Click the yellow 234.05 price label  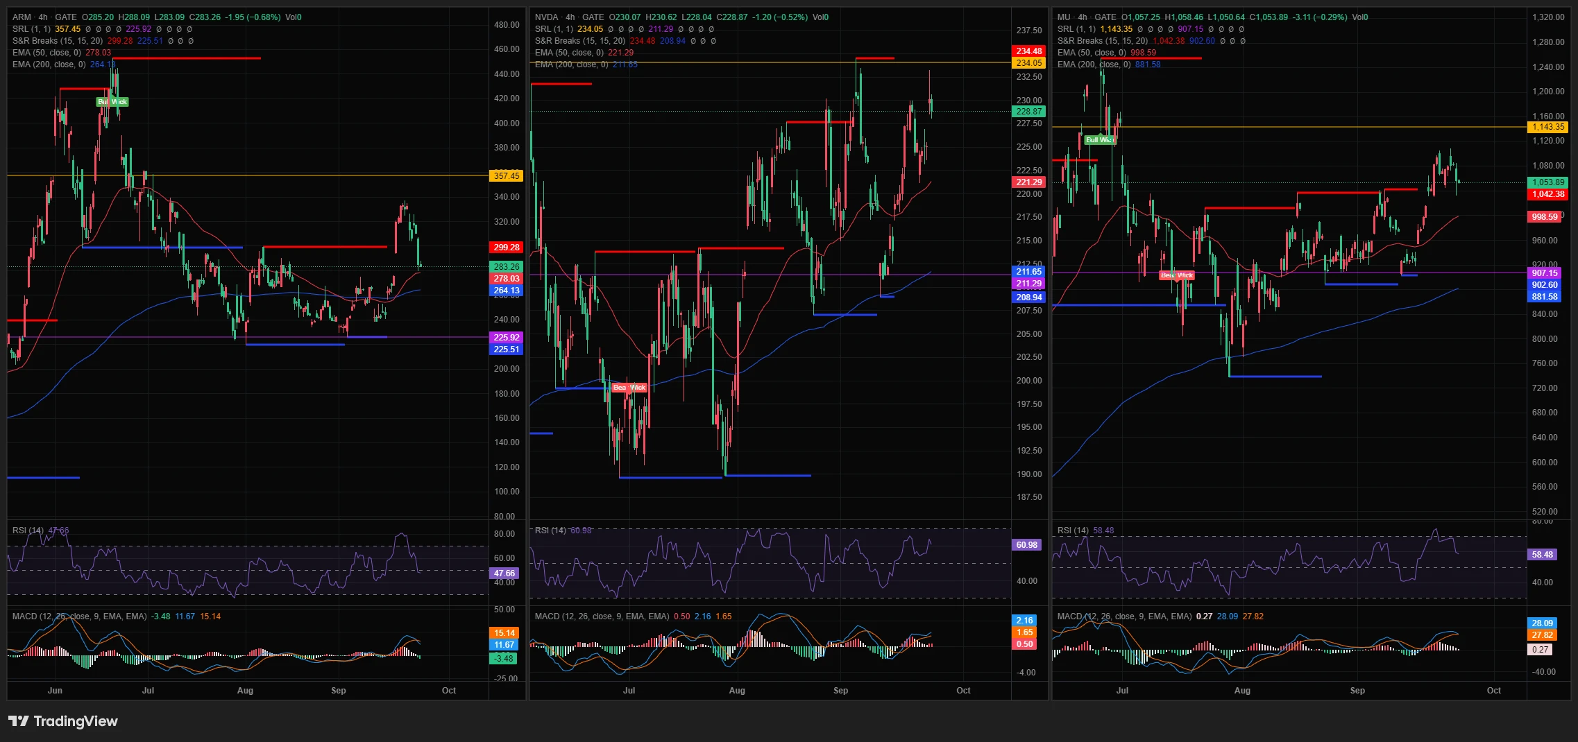point(1029,63)
